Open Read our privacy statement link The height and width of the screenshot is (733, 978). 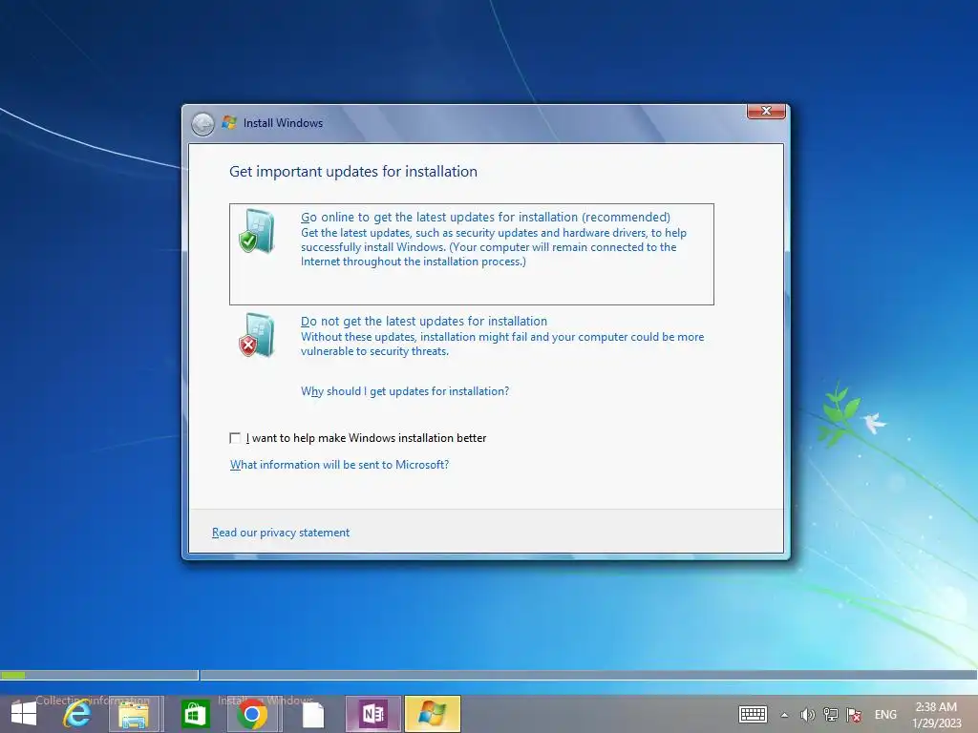pos(281,533)
